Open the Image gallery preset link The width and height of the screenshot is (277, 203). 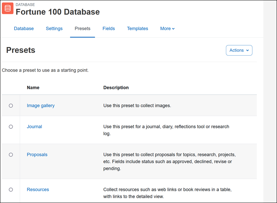40,105
